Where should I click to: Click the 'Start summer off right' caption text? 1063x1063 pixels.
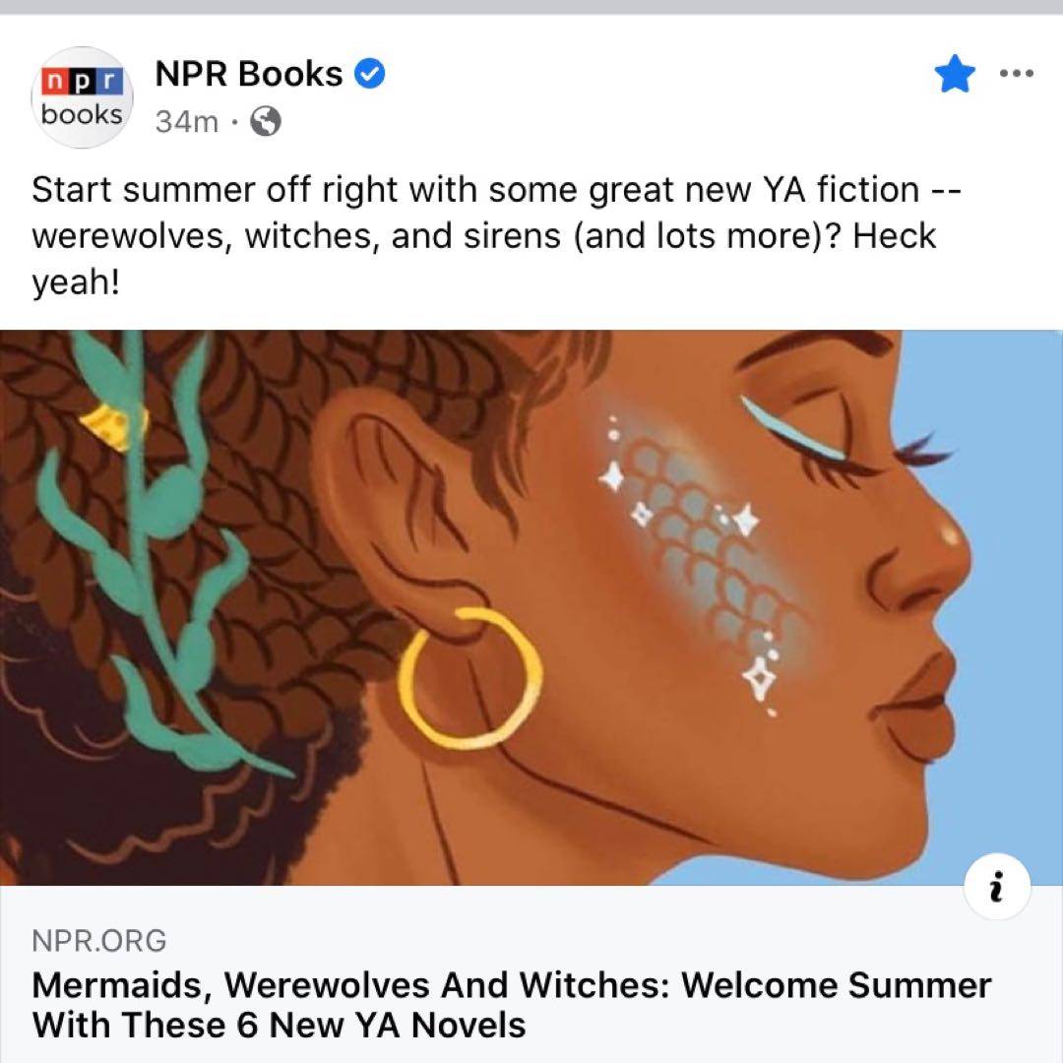pyautogui.click(x=495, y=235)
